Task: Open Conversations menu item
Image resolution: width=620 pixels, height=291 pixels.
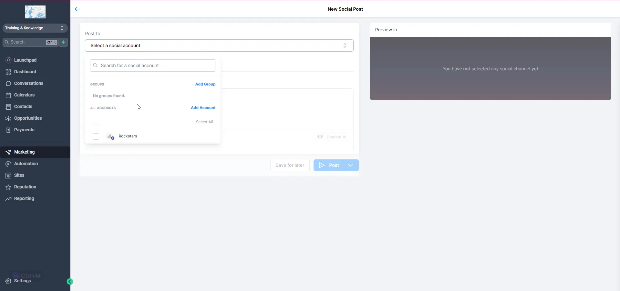Action: point(29,83)
